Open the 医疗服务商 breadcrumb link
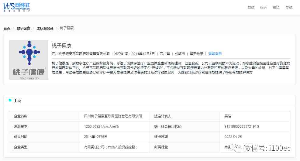The image size is (300, 161). pos(45,28)
